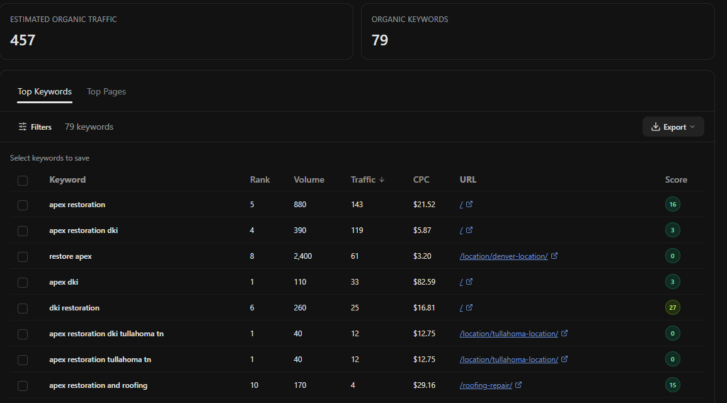Click score badge 0 in apex restoration tullahoma tn row
727x403 pixels.
(x=672, y=359)
